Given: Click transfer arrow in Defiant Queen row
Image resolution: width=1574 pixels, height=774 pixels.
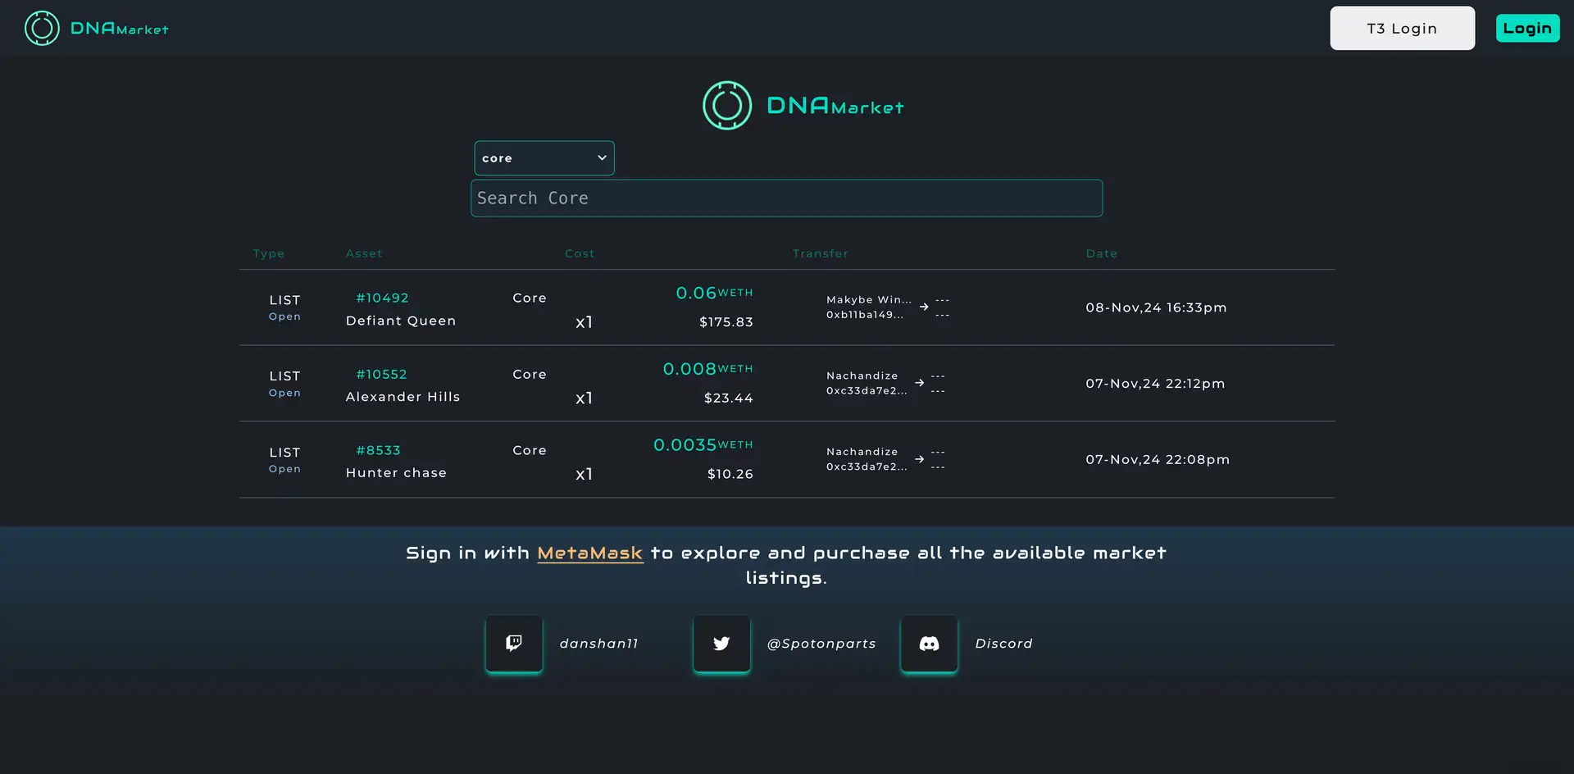Looking at the screenshot, I should (x=924, y=307).
